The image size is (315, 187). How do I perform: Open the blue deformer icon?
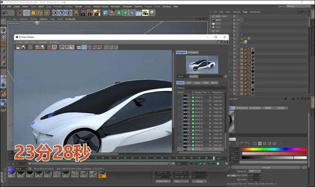point(132,13)
